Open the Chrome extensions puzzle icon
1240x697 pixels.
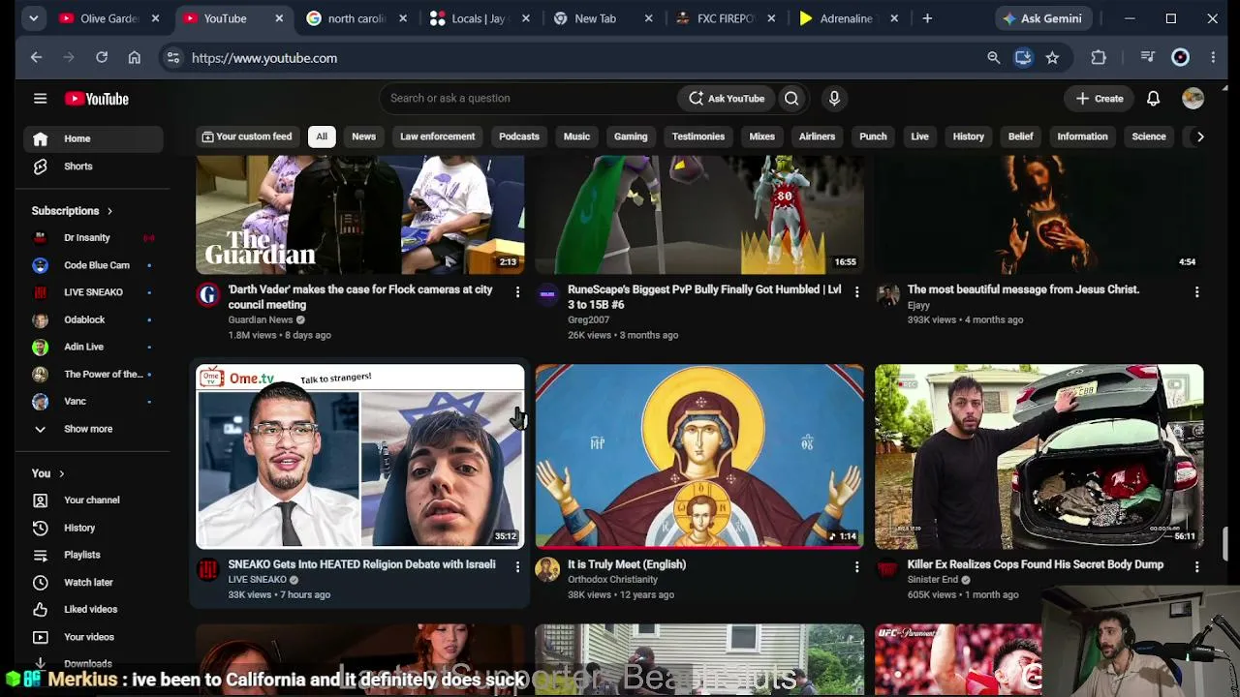click(x=1099, y=58)
